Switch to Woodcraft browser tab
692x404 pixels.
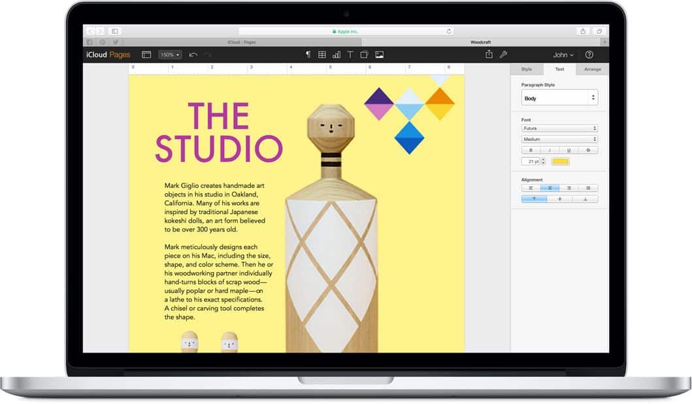[x=480, y=42]
